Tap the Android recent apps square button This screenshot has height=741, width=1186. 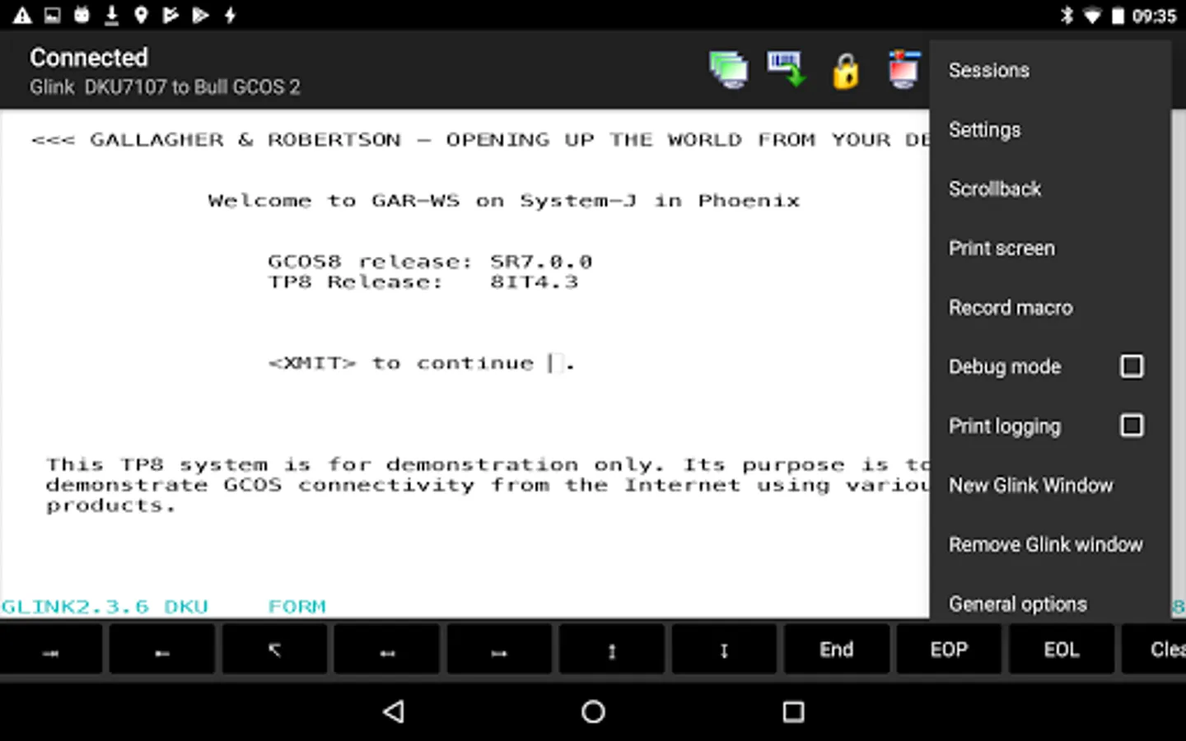point(793,711)
